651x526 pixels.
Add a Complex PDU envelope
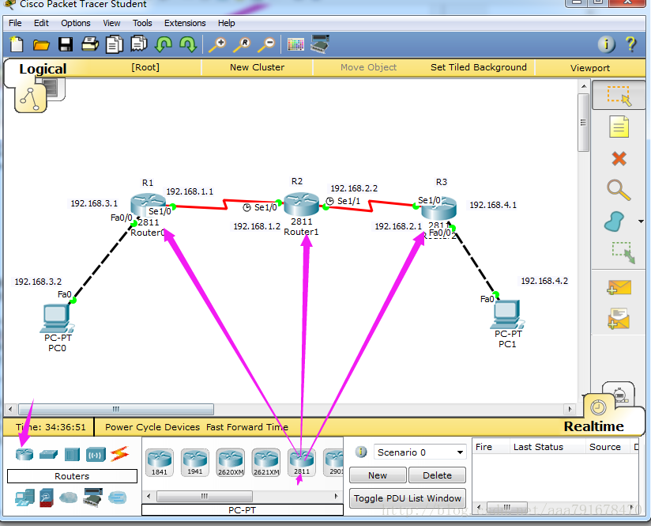[619, 319]
